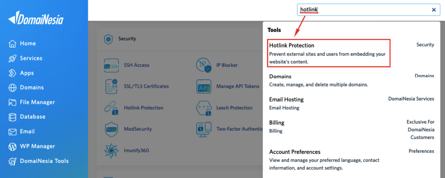Screen dimensions: 445x178
Task: Click the Hotlink Protection chain icon
Action: pyautogui.click(x=111, y=108)
